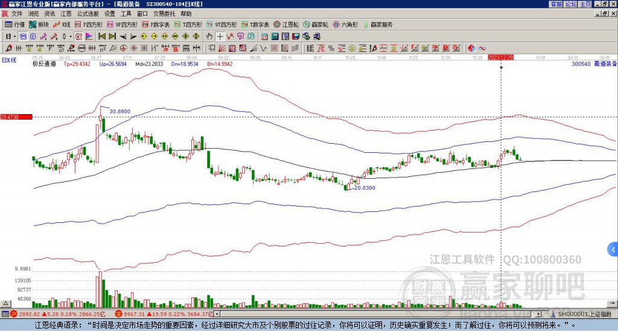Jump to last bar icon
The width and height of the screenshot is (618, 331).
tap(112, 36)
